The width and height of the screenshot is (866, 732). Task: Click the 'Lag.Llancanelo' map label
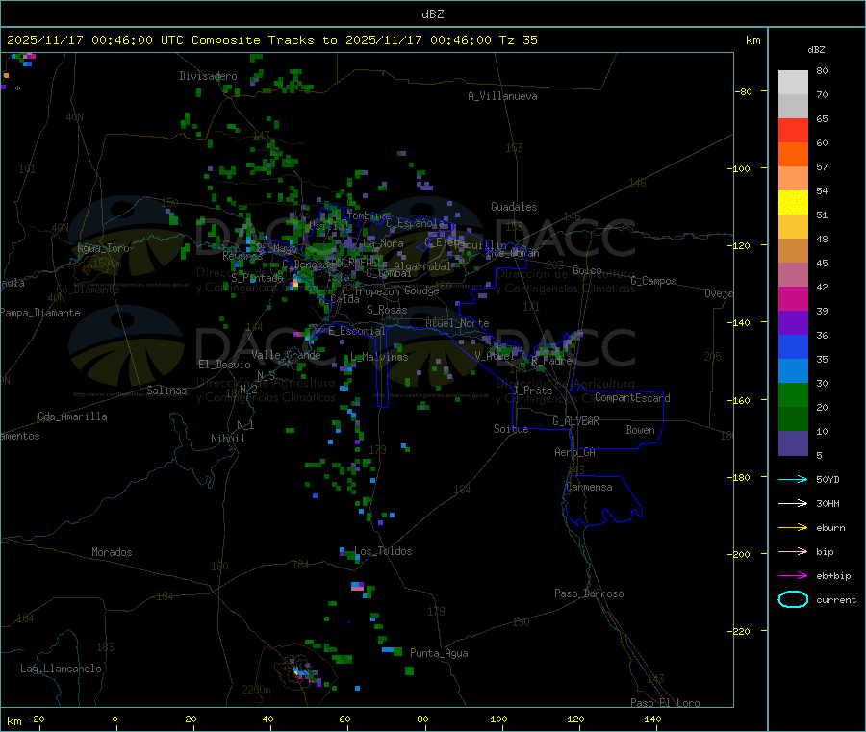click(x=62, y=669)
